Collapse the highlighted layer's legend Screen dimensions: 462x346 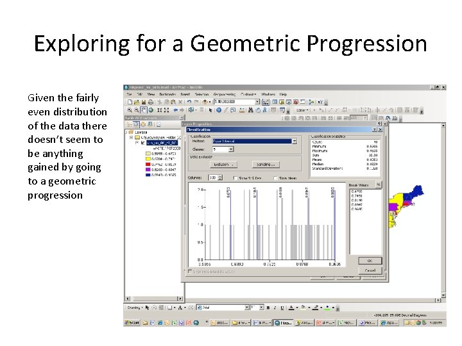[137, 143]
